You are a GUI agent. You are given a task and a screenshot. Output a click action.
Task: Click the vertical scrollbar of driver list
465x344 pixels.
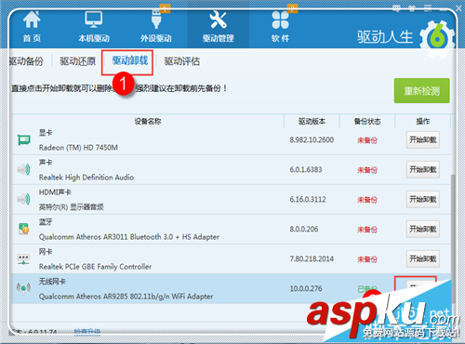pos(453,239)
